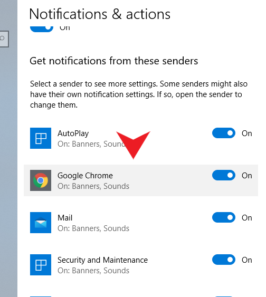Click the Google Chrome logo icon

pos(41,180)
